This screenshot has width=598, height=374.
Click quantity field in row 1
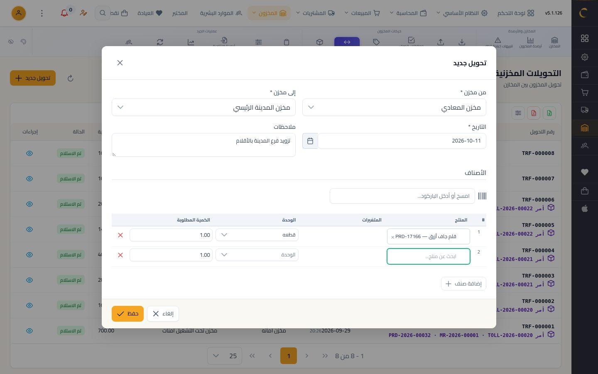coord(171,235)
